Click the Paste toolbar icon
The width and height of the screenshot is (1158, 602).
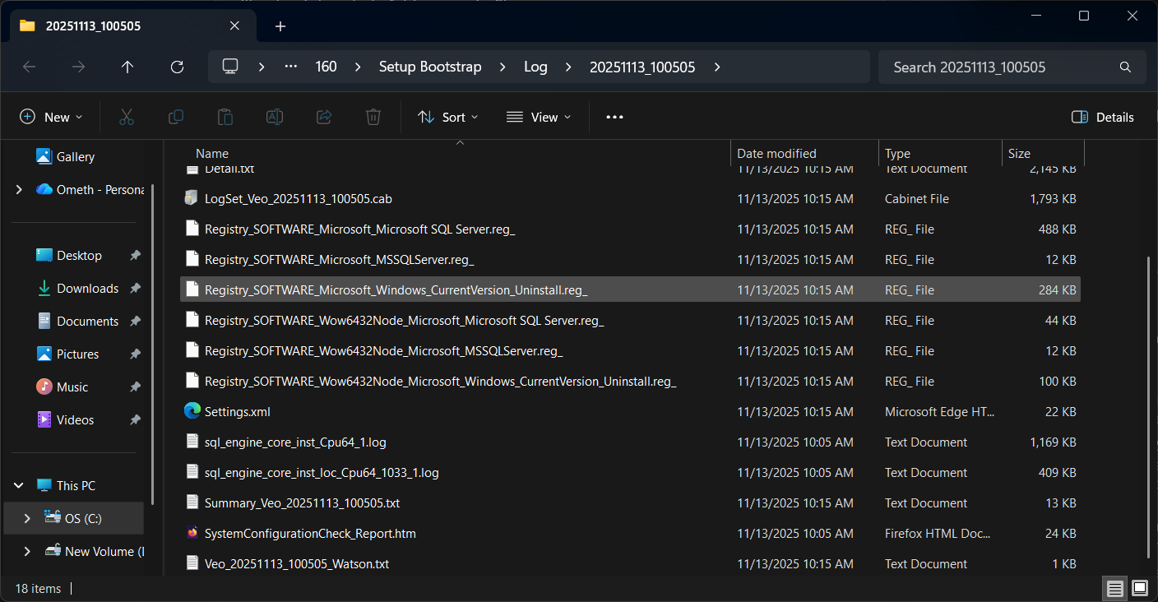[x=225, y=117]
